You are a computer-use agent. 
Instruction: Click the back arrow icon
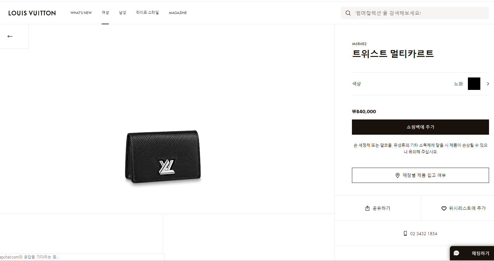pos(10,36)
